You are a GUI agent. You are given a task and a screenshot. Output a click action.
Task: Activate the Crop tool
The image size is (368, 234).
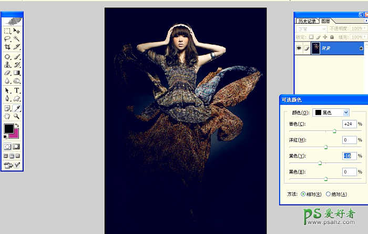click(7, 47)
